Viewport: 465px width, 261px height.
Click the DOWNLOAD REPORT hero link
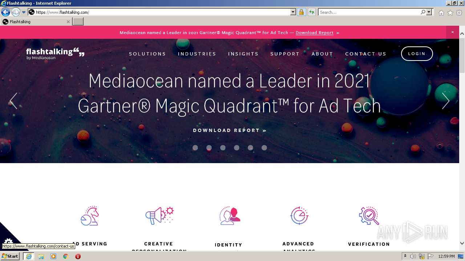tap(230, 130)
